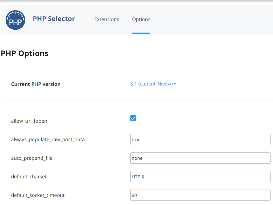273x205 pixels.
Task: Click the PHP Options page heading
Action: point(25,54)
